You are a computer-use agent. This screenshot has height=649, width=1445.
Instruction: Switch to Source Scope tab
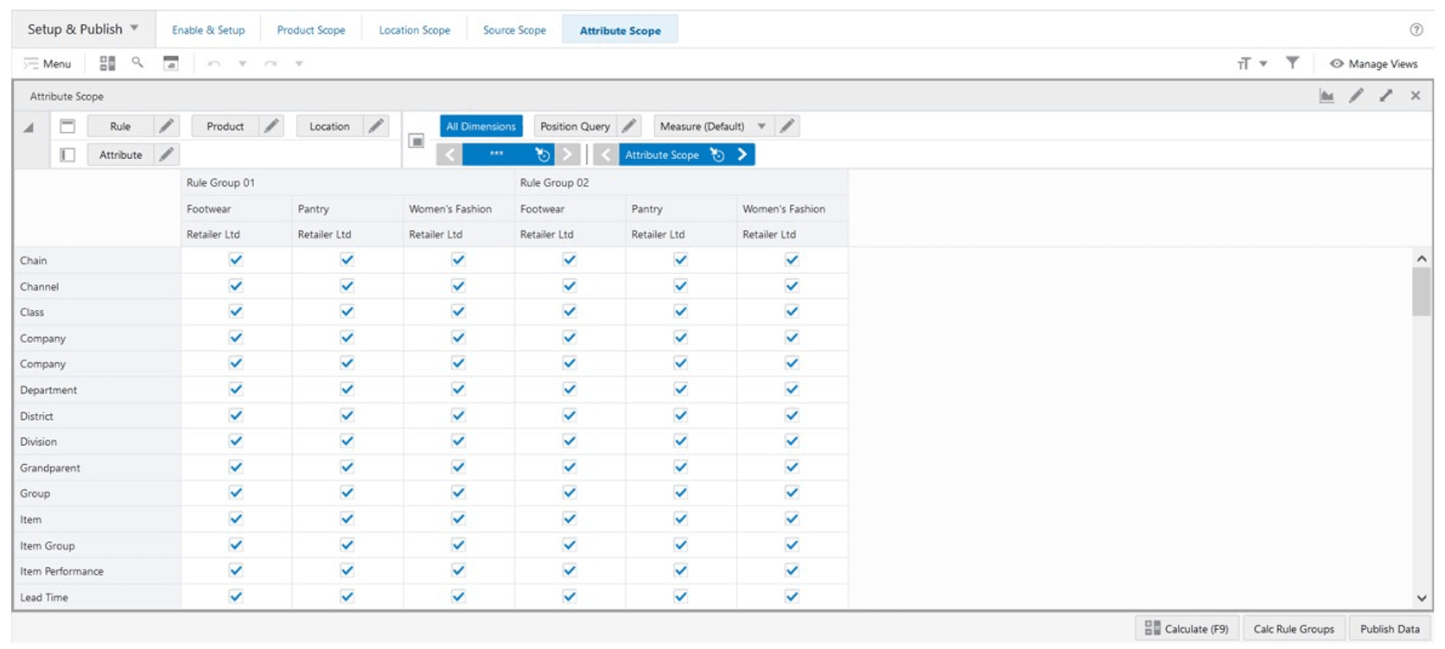point(514,30)
